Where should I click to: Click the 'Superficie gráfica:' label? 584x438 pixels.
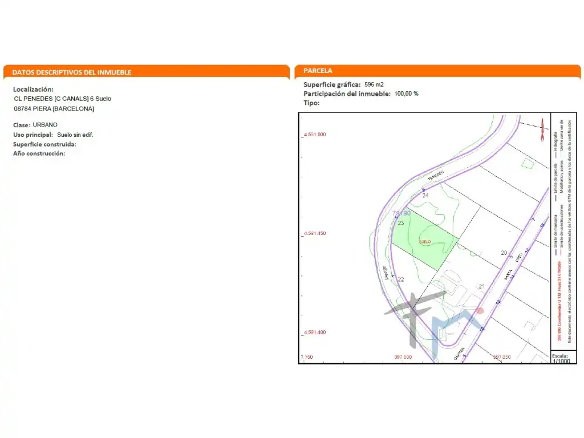(x=332, y=84)
